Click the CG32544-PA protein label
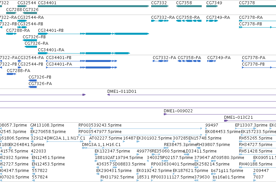Image resolution: width=276 pixels, height=182 pixels. 31,58
